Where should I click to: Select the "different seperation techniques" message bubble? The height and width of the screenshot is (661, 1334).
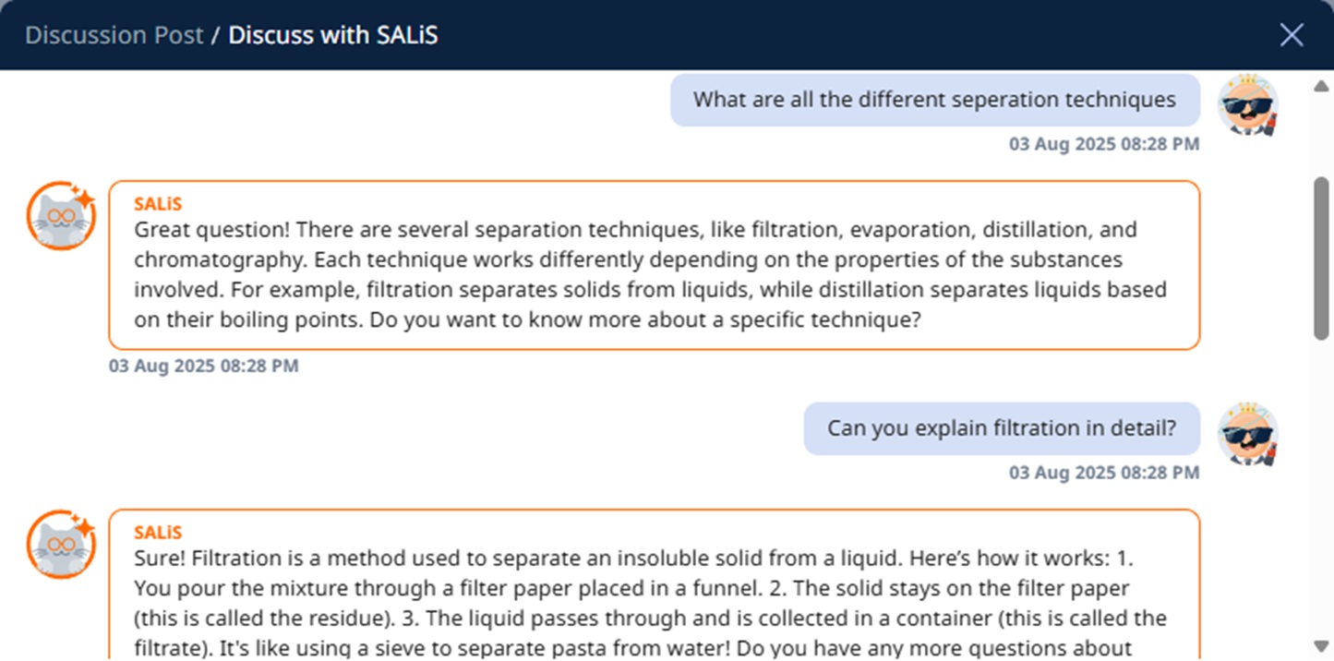click(934, 100)
